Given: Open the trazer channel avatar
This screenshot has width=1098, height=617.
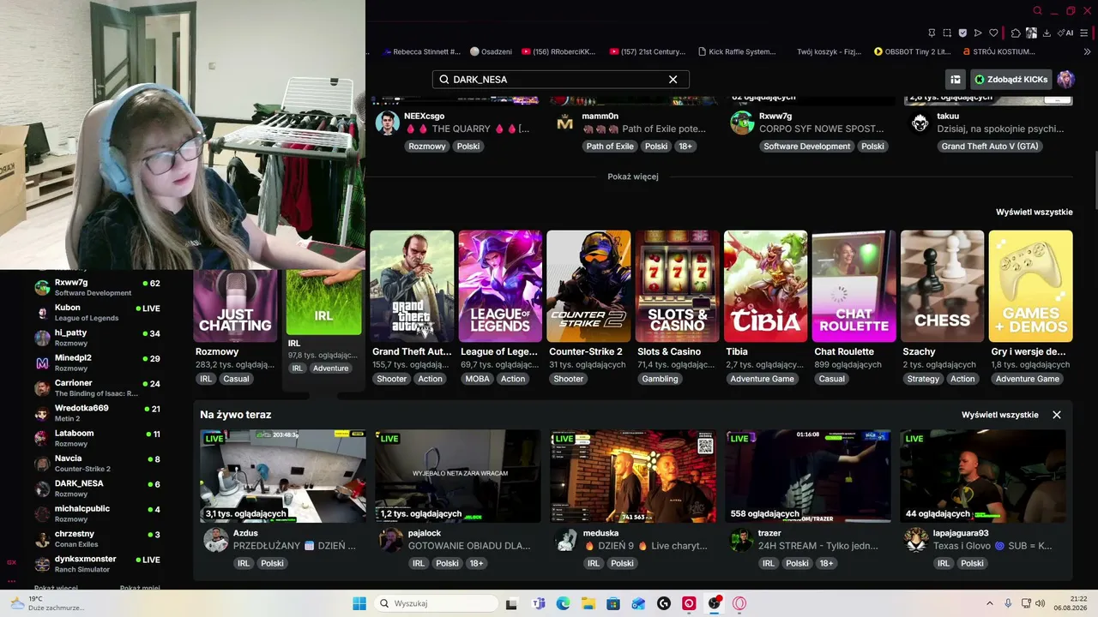Looking at the screenshot, I should 741,540.
